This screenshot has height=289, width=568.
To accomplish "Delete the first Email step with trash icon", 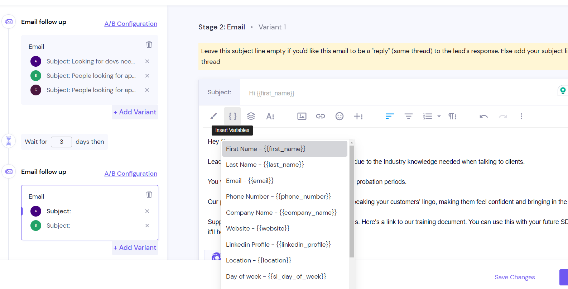I will [x=149, y=44].
